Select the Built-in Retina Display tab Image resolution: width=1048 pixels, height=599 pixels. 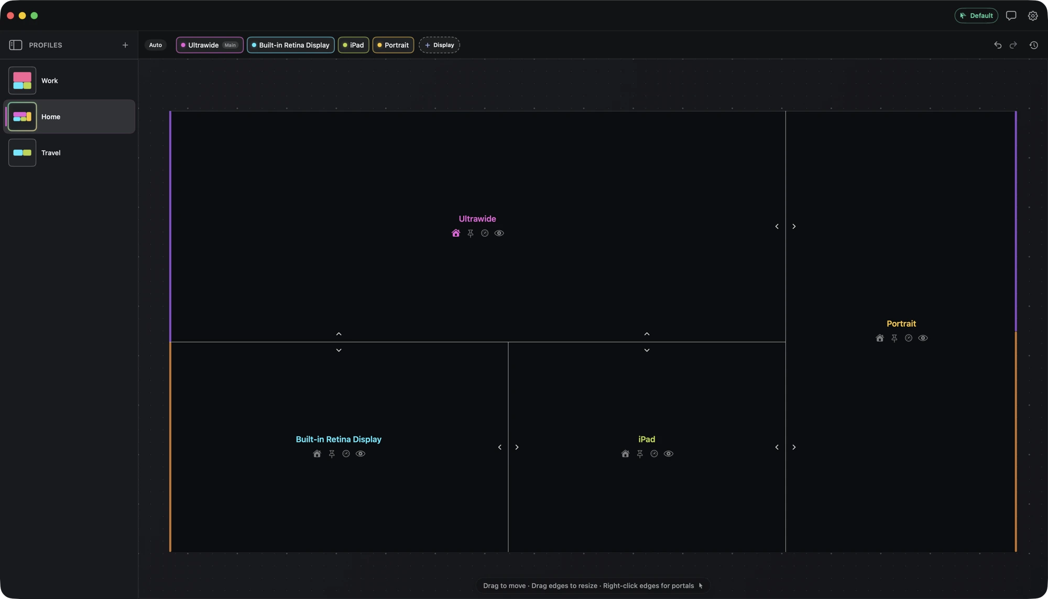click(x=291, y=45)
